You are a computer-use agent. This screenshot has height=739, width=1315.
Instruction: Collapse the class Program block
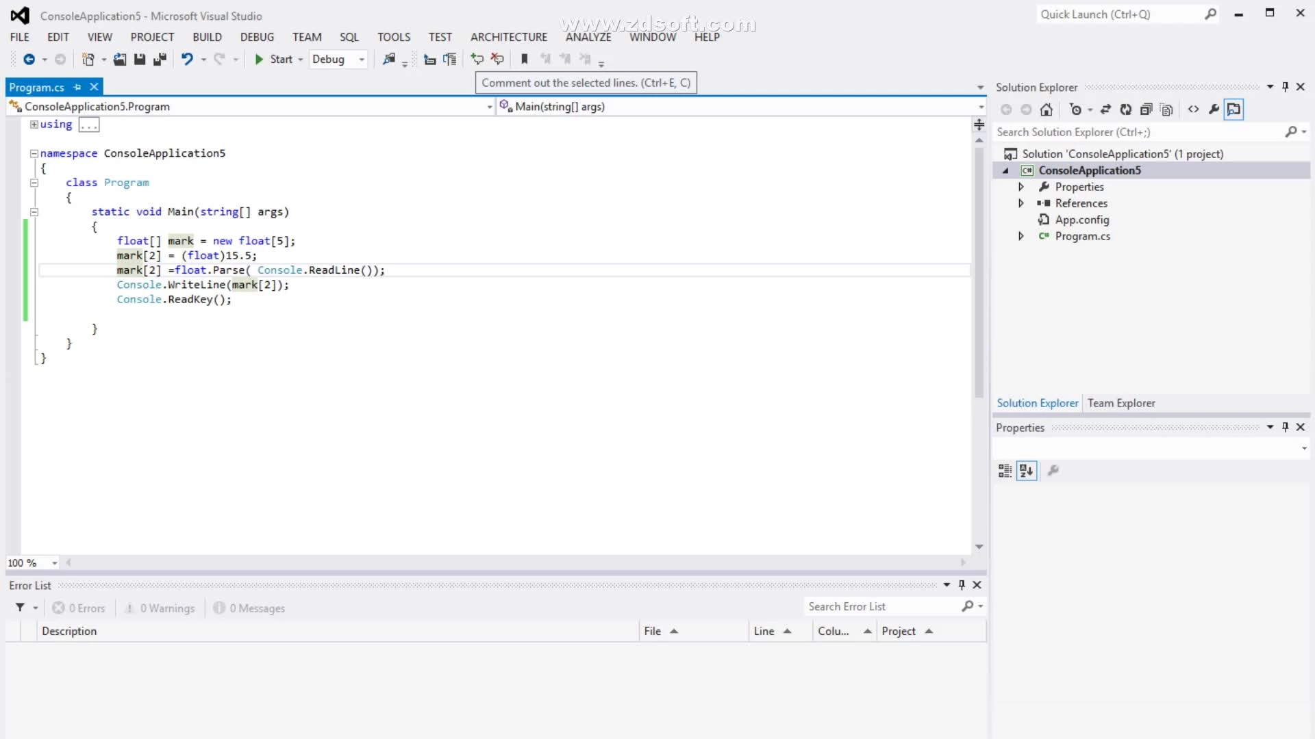tap(34, 183)
